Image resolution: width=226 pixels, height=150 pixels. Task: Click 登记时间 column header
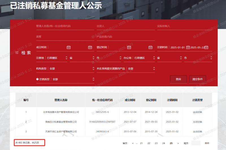coord(151,100)
